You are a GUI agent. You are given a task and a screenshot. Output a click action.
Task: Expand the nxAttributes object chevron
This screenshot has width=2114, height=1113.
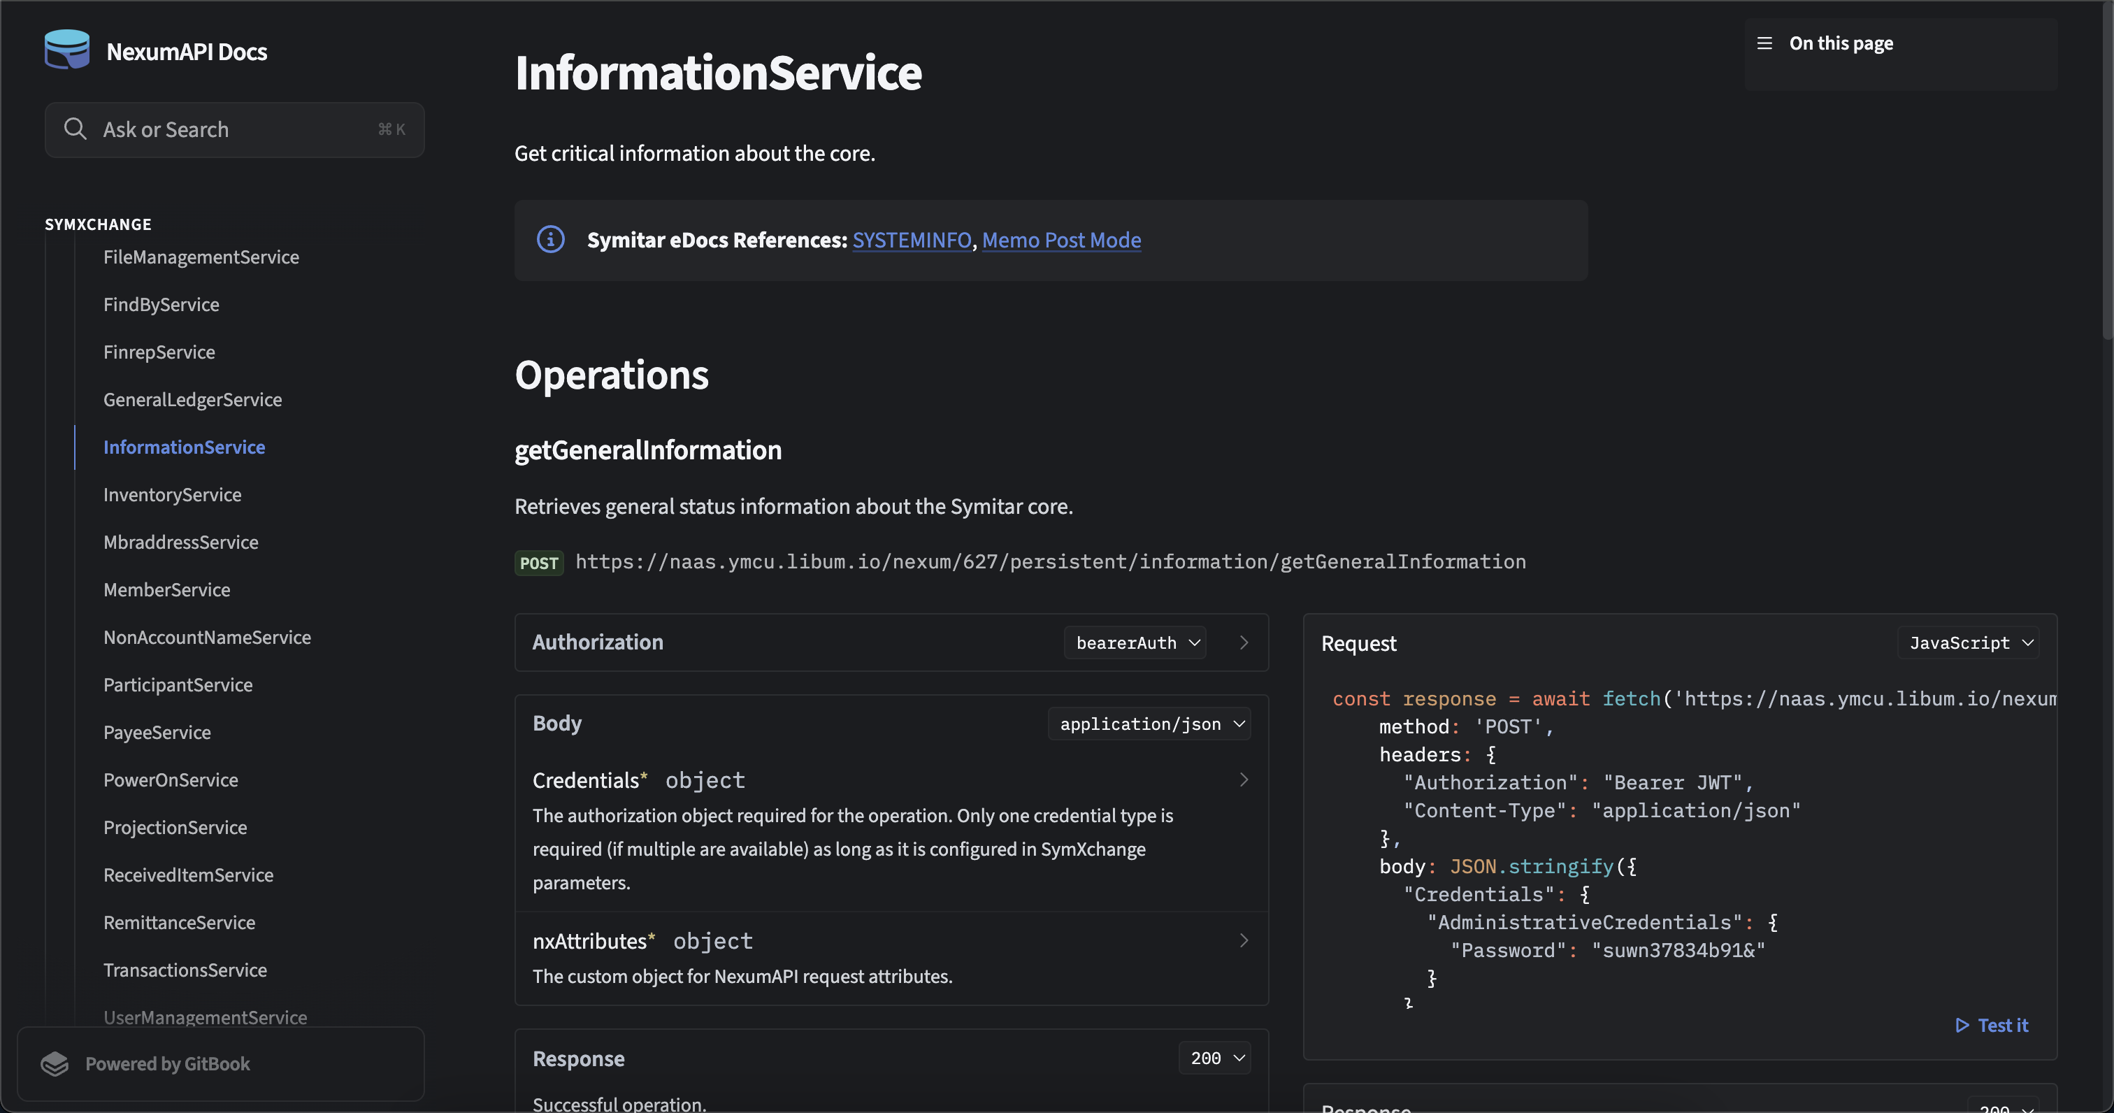coord(1243,940)
